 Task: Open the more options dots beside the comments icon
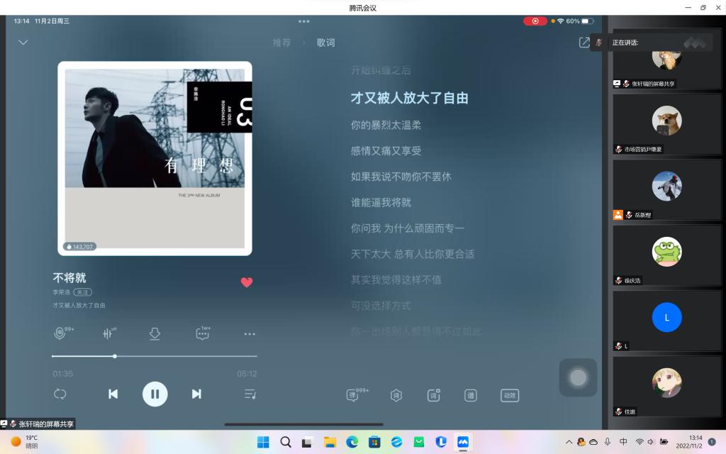tap(250, 334)
